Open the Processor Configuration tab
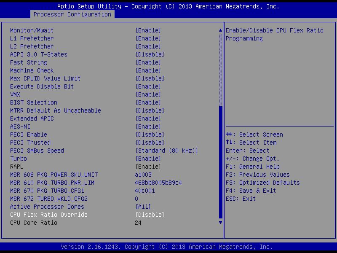The width and height of the screenshot is (337, 253). click(x=72, y=14)
